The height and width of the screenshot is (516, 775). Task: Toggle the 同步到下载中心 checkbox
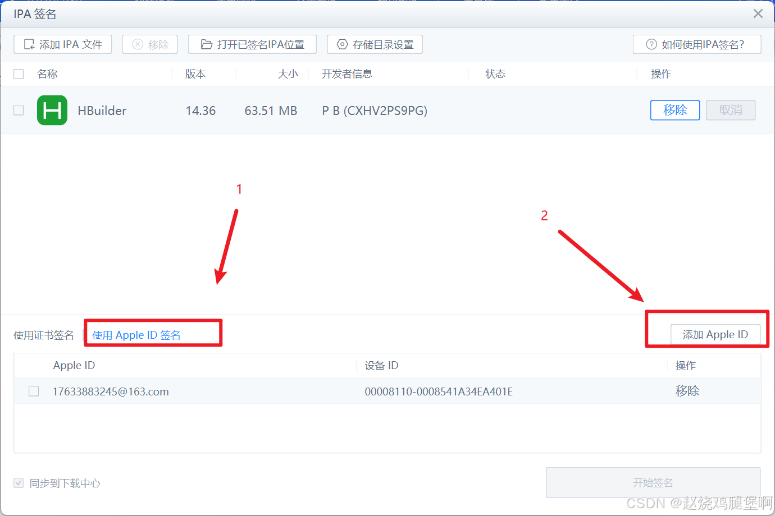point(19,483)
